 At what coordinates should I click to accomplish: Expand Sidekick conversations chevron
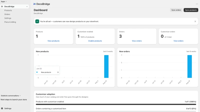coord(20,96)
